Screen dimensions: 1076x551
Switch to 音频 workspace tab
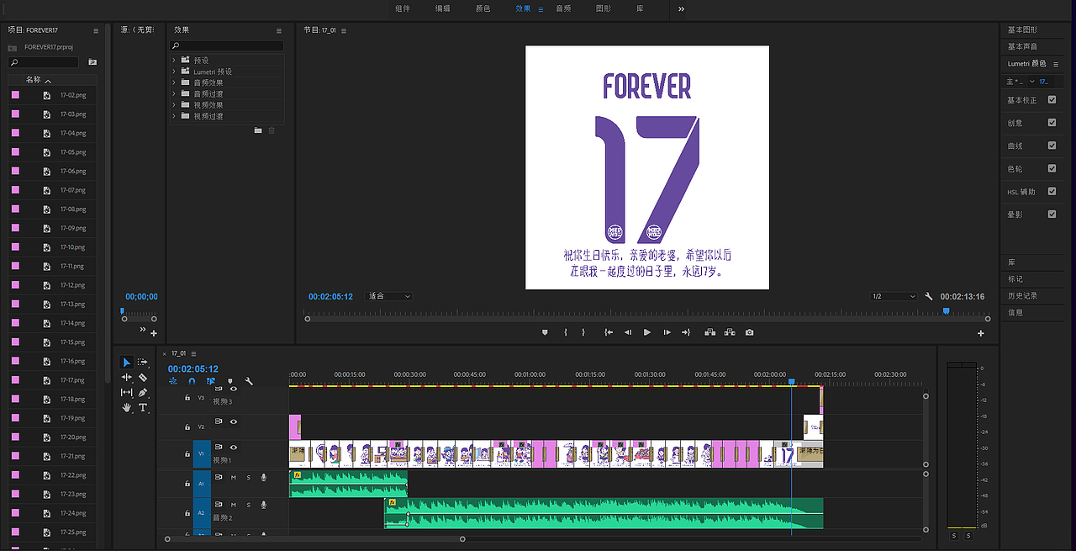click(x=563, y=8)
